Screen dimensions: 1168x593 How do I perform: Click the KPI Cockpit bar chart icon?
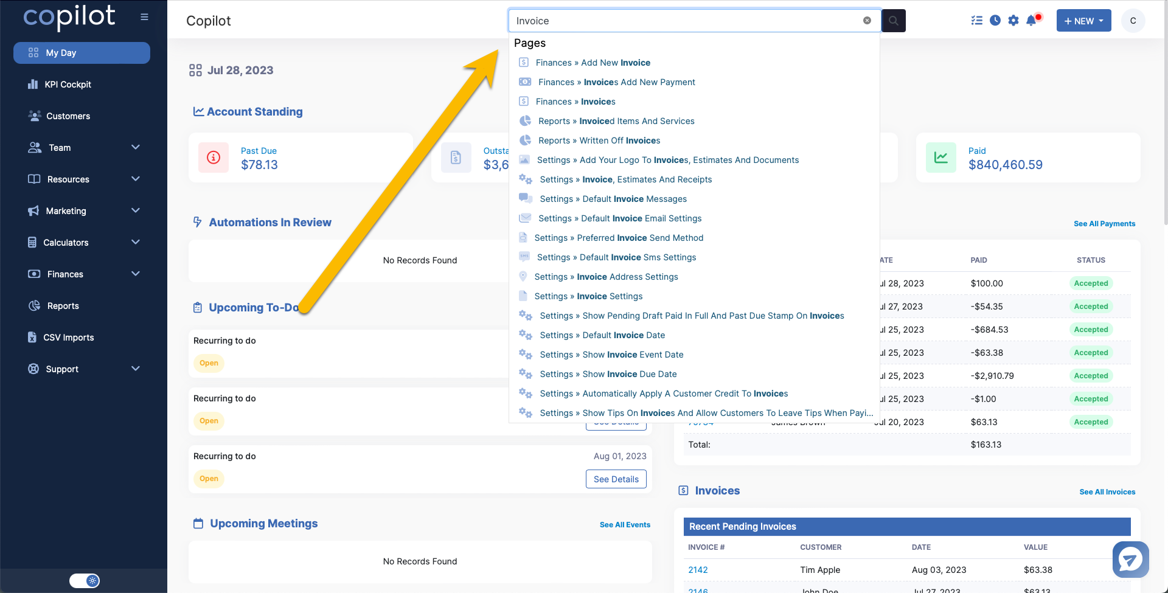point(33,84)
